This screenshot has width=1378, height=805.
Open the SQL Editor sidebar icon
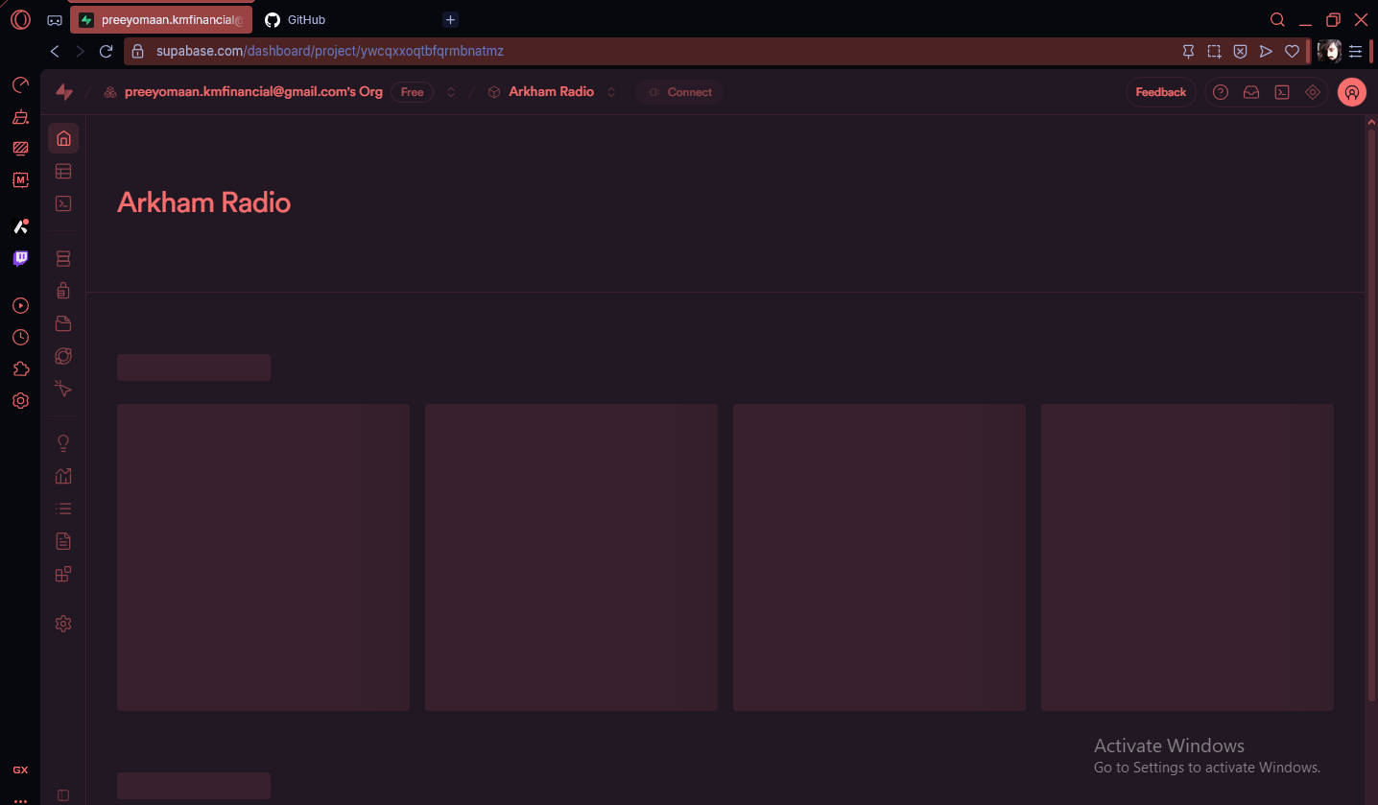point(63,203)
